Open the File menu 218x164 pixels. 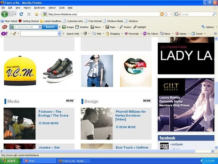click(3, 8)
